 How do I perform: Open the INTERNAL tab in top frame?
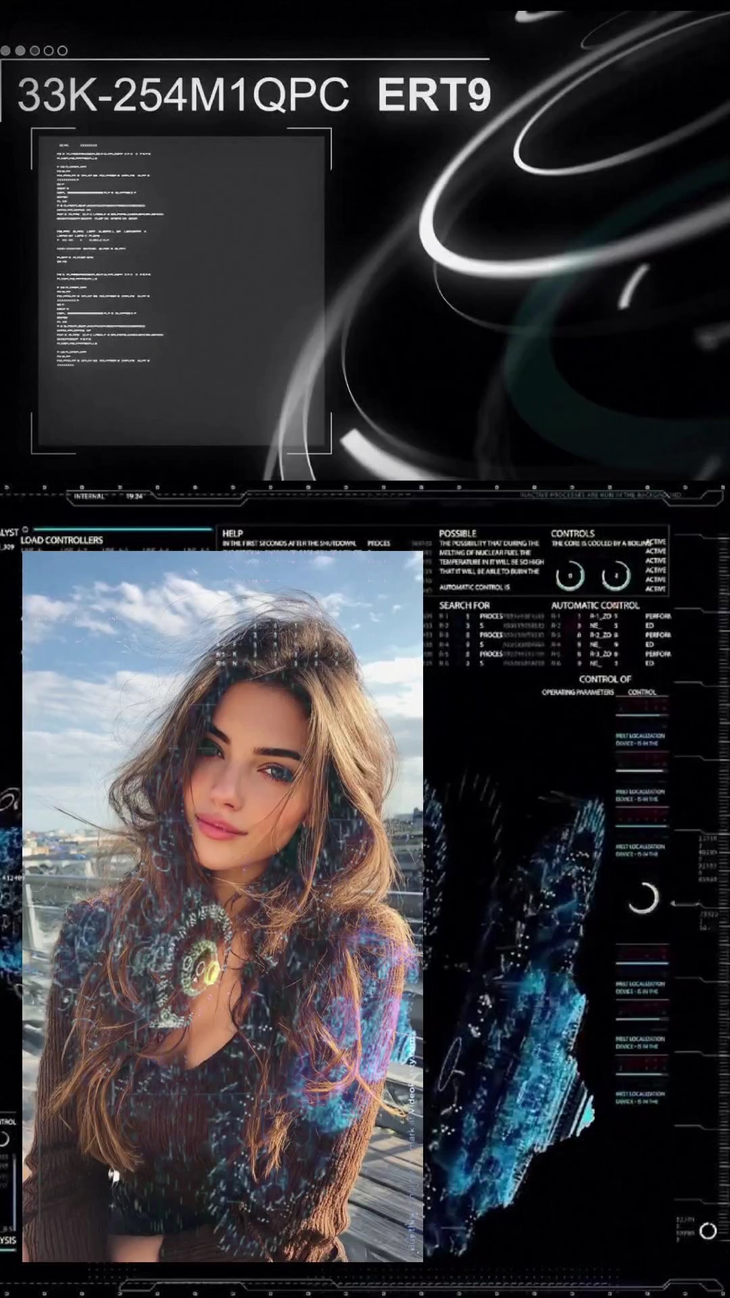89,496
